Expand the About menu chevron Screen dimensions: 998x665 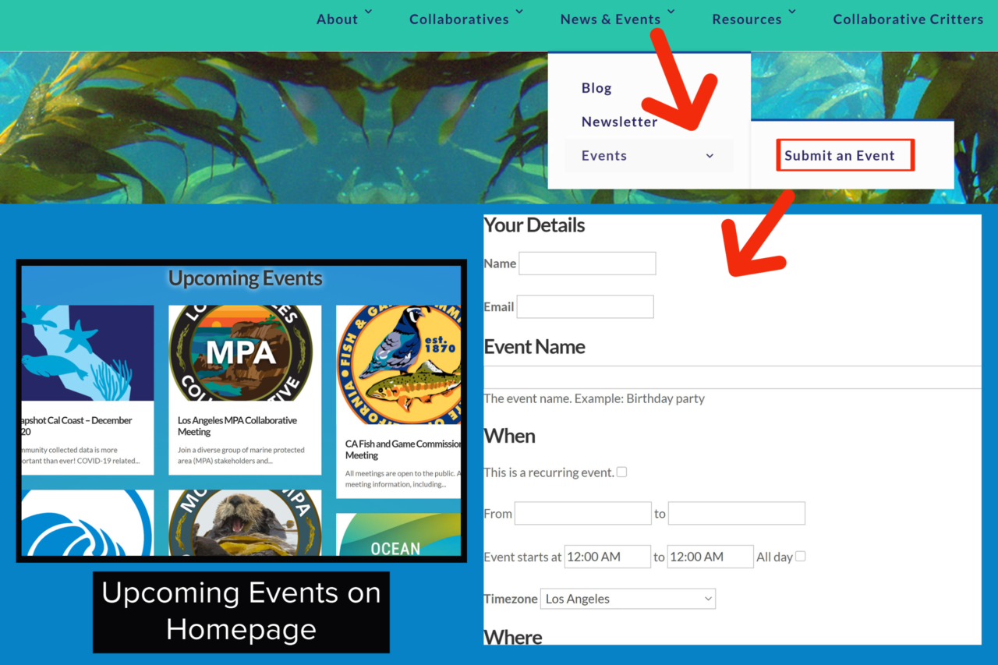tap(368, 12)
